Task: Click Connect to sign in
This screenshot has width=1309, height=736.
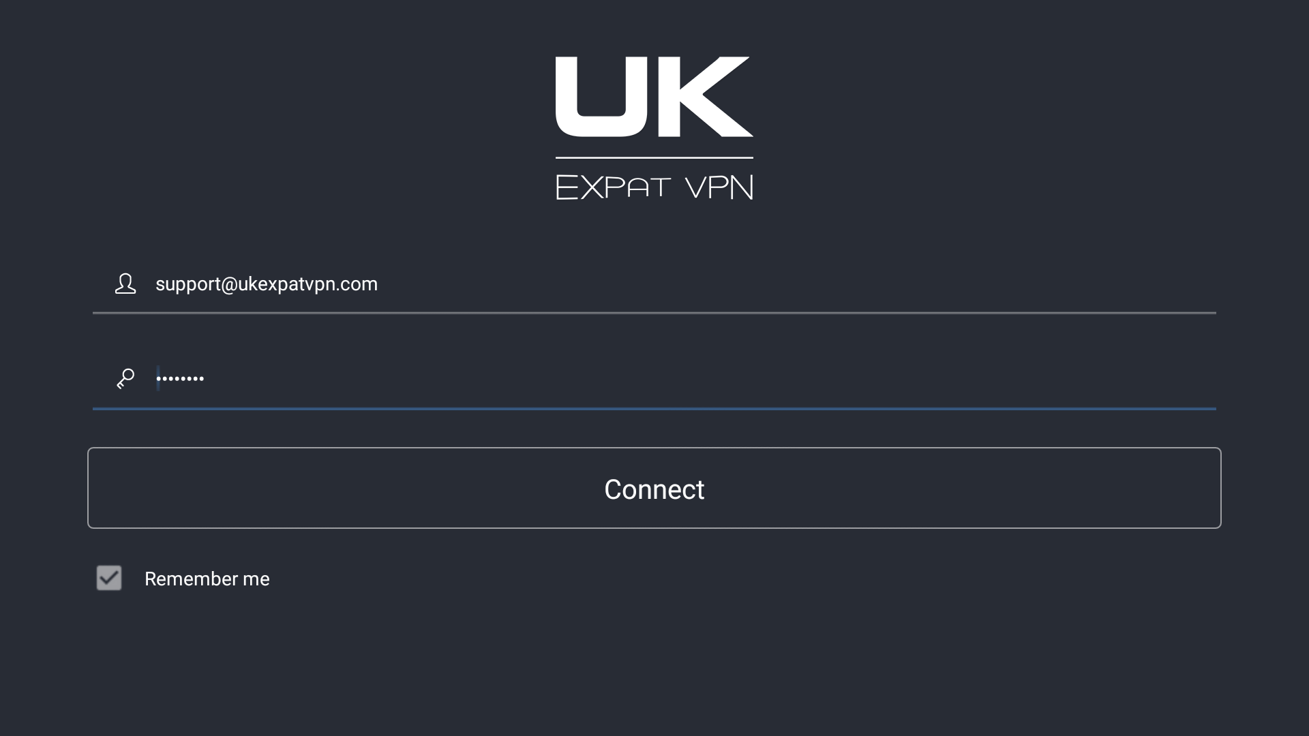Action: (x=654, y=488)
